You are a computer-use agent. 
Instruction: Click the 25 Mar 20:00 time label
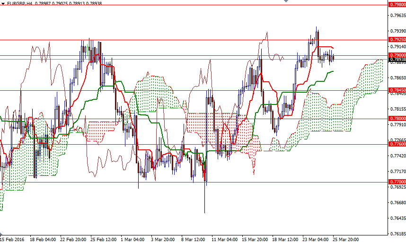tap(346, 240)
